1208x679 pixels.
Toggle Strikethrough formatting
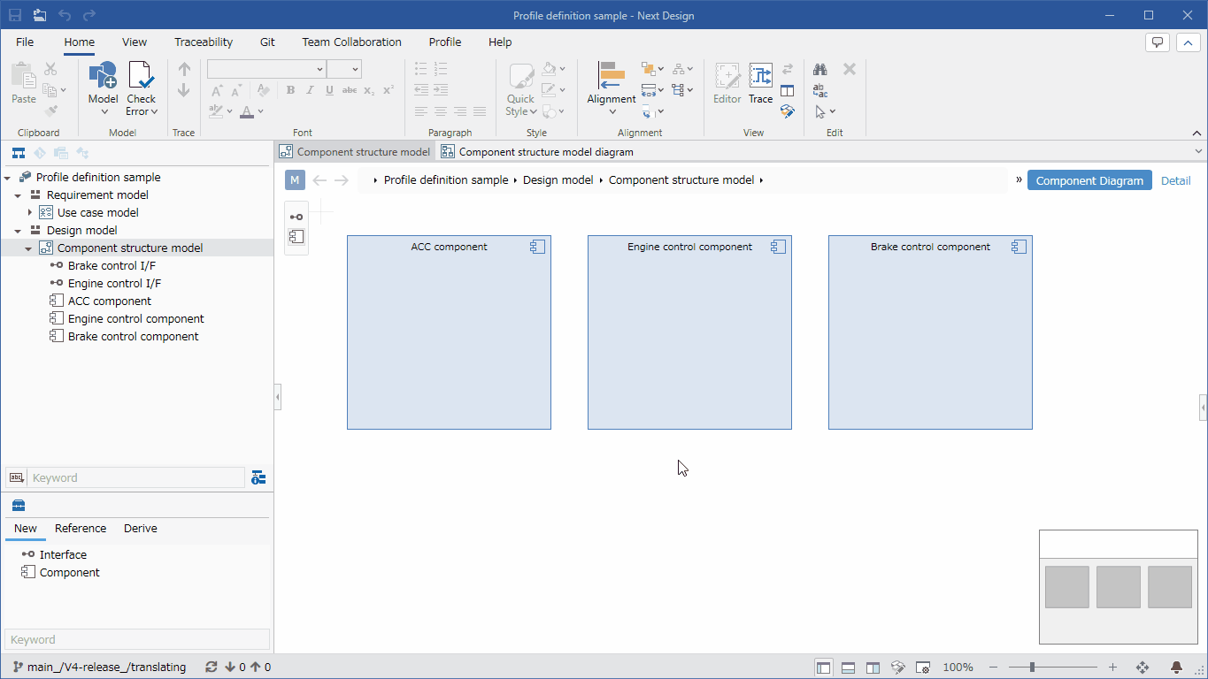(x=350, y=90)
